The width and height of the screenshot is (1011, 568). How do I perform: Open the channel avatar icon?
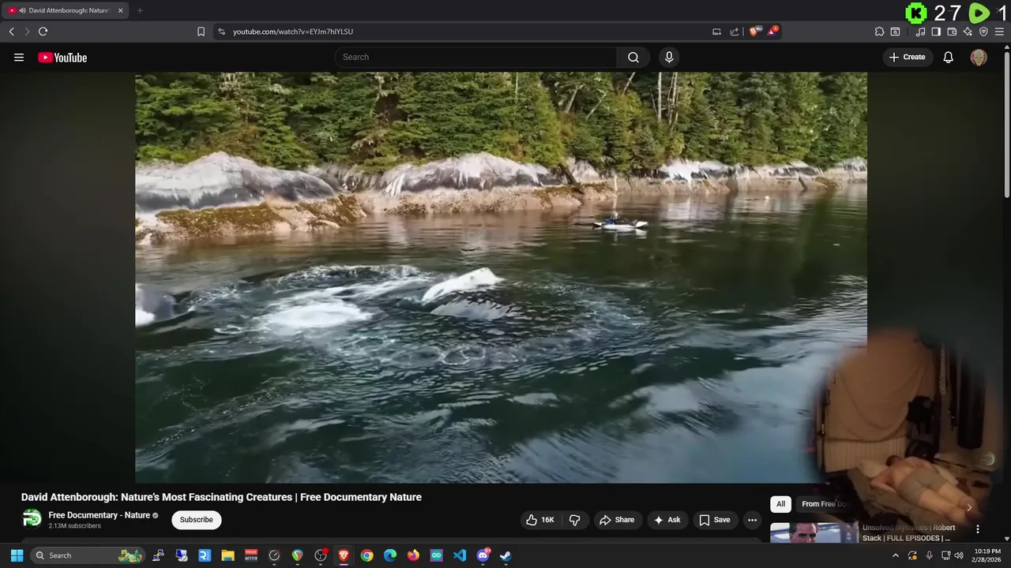[x=32, y=519]
